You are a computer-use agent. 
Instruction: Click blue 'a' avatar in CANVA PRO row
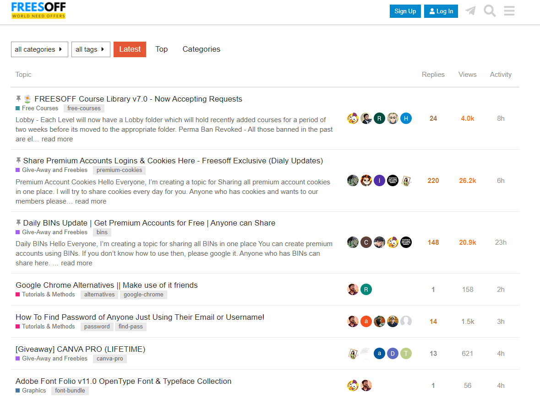(379, 354)
